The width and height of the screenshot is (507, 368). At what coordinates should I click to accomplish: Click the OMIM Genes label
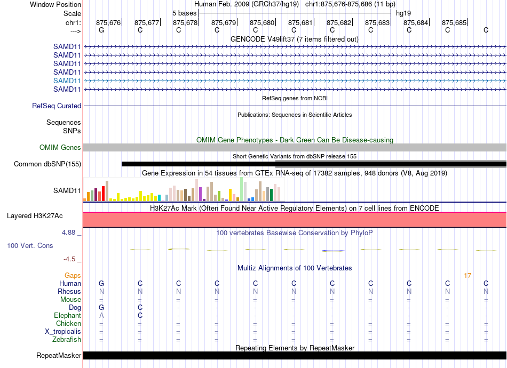(60, 148)
